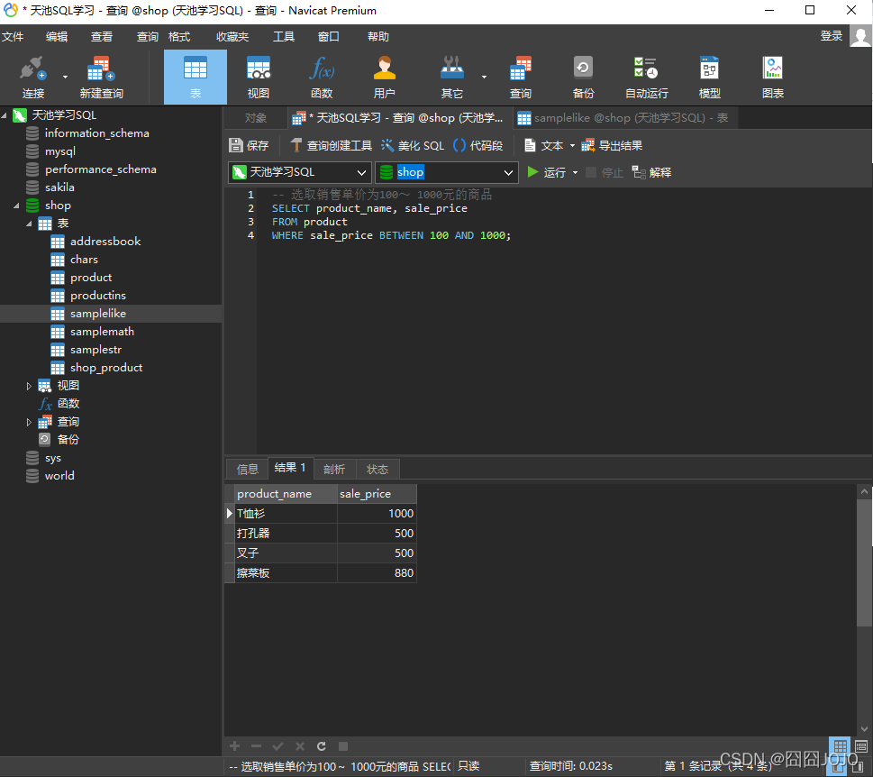Select the sakila database
The width and height of the screenshot is (873, 777).
pos(59,187)
